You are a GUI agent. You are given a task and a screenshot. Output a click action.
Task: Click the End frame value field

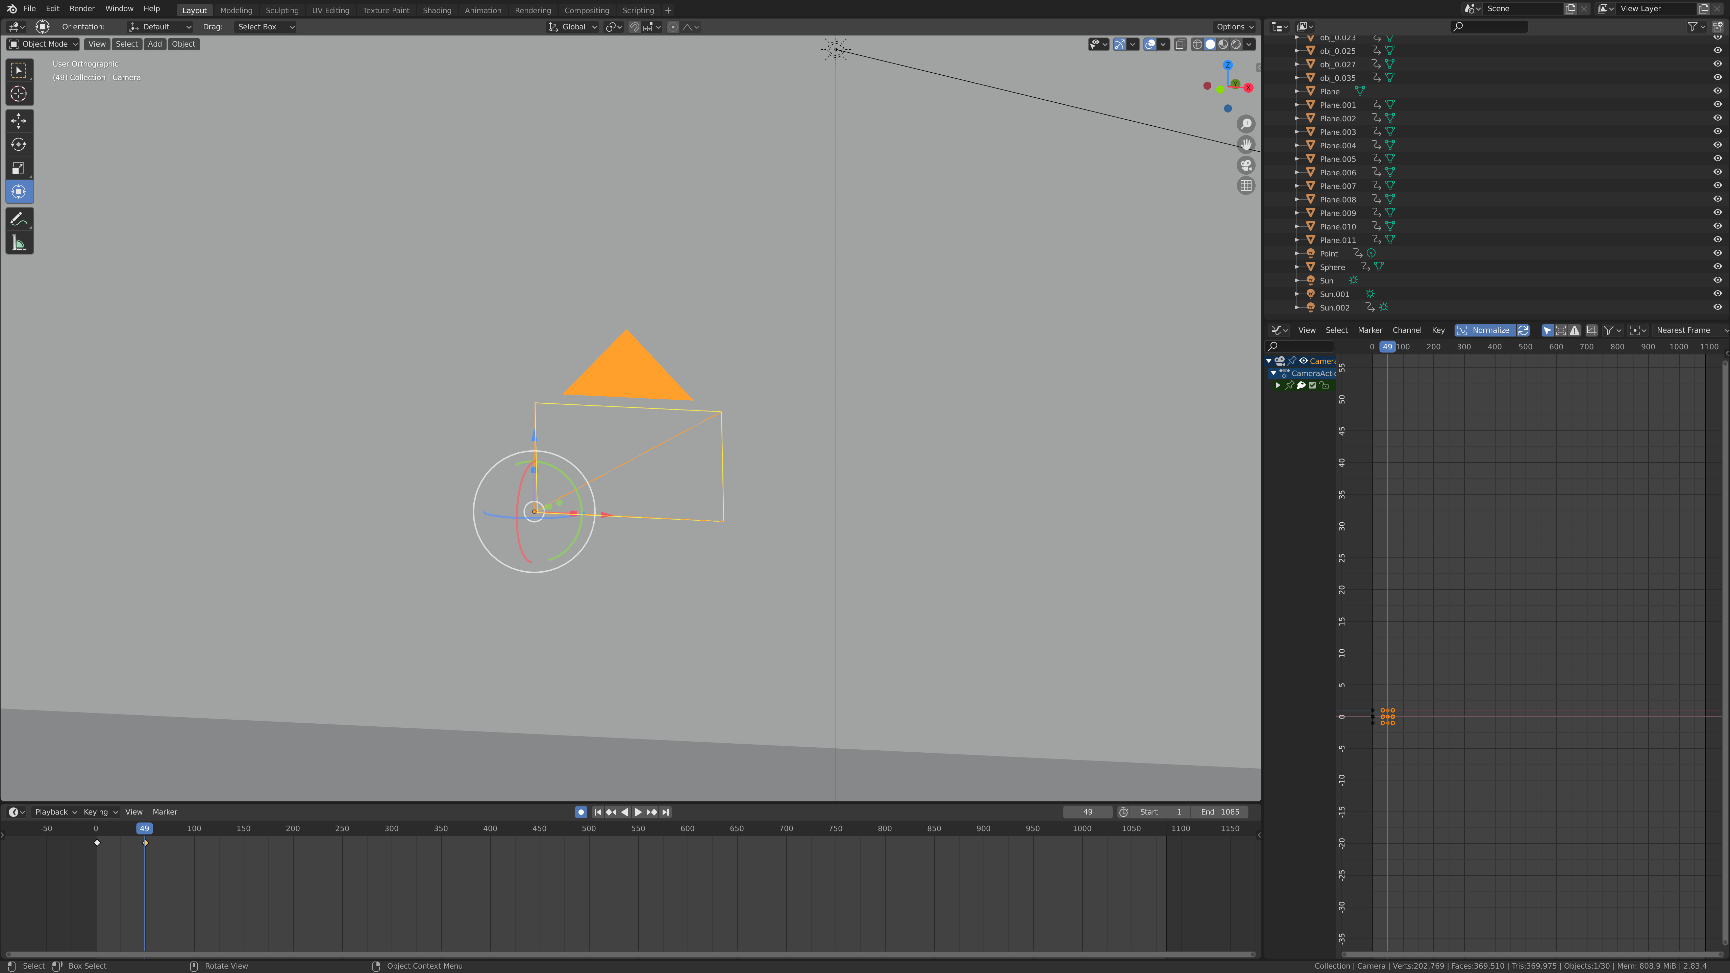coord(1219,812)
